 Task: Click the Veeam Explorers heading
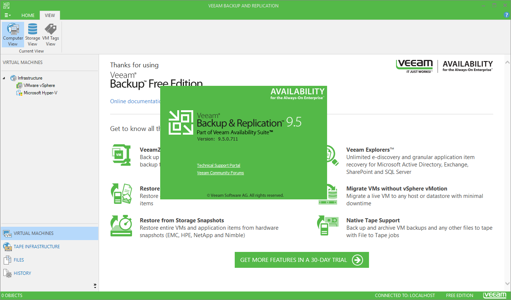(x=370, y=150)
